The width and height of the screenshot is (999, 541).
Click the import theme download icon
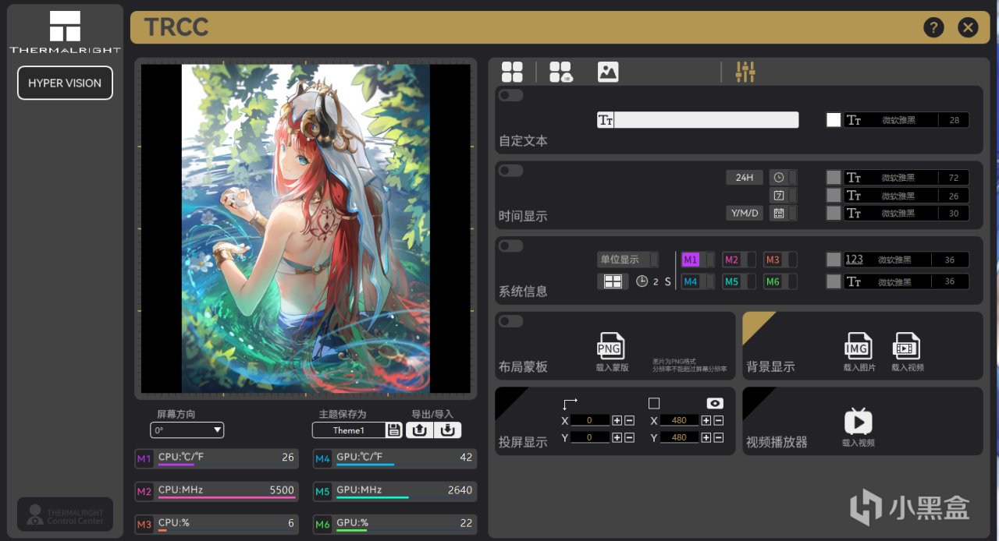[448, 430]
